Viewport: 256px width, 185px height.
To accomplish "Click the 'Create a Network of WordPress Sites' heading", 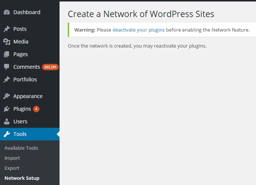I will pos(141,14).
